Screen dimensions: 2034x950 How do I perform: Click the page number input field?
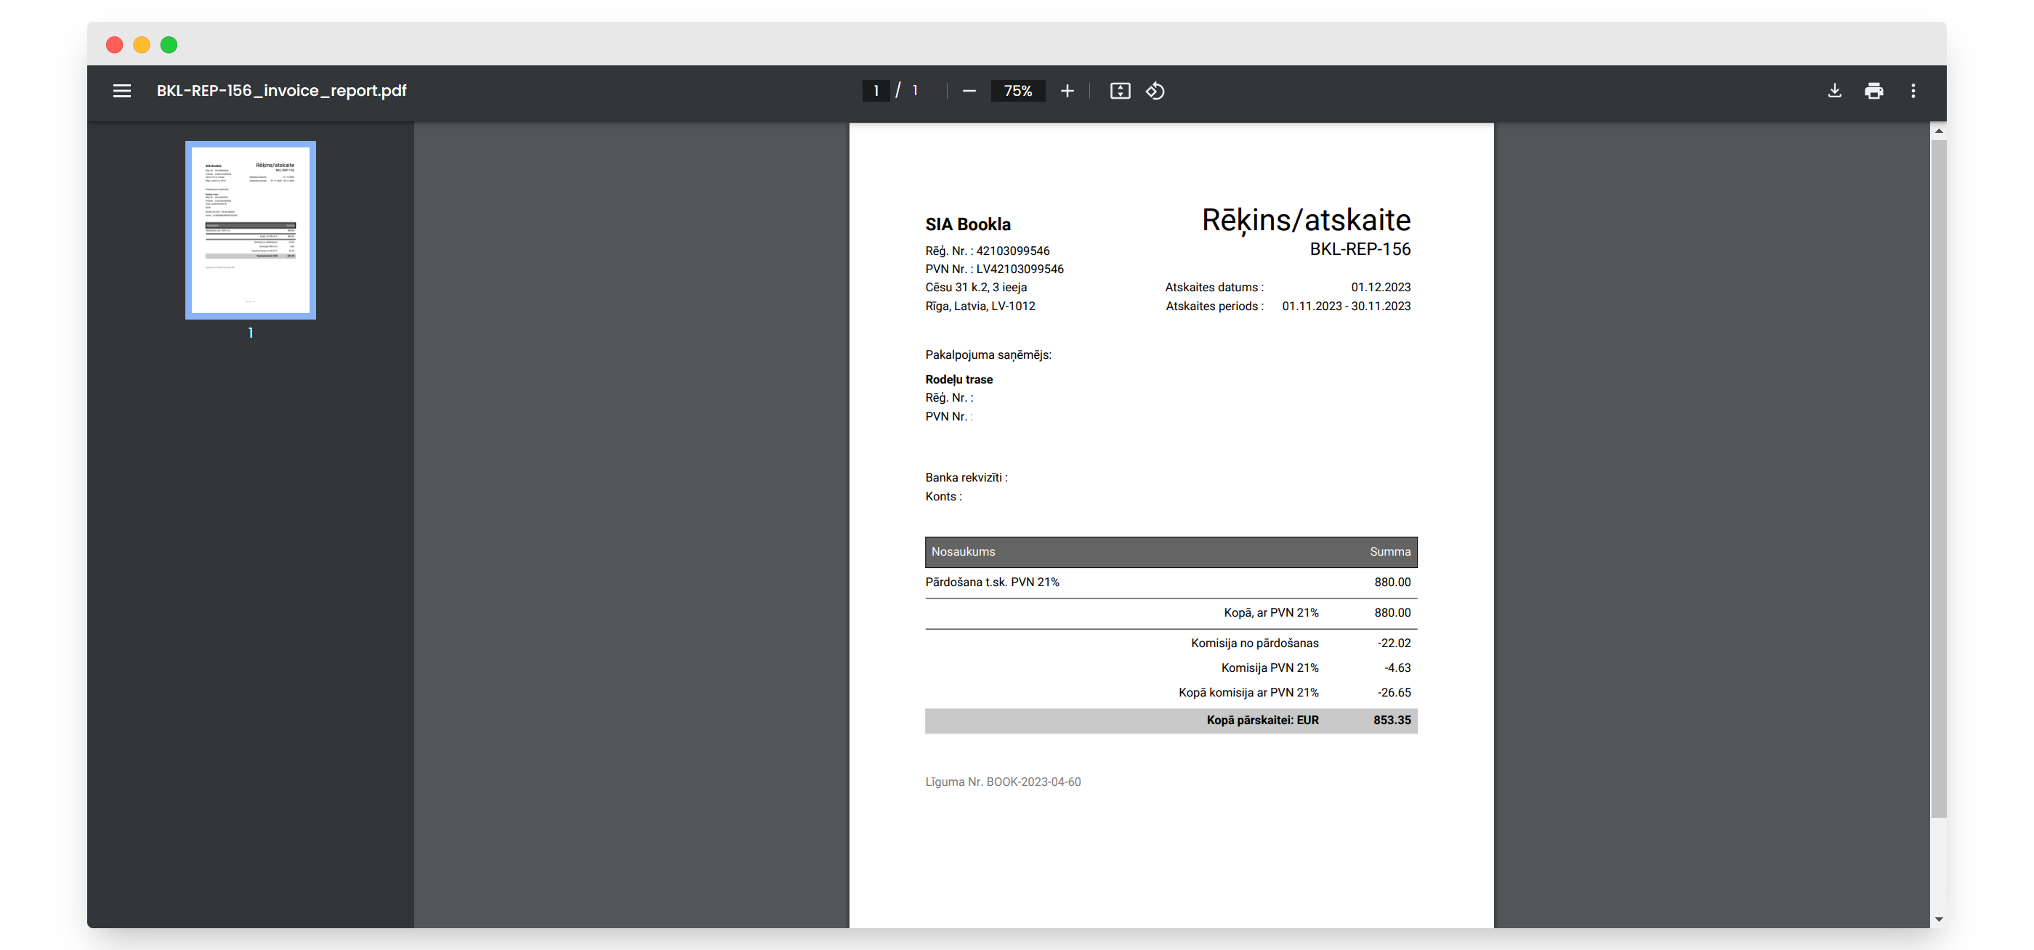tap(876, 91)
